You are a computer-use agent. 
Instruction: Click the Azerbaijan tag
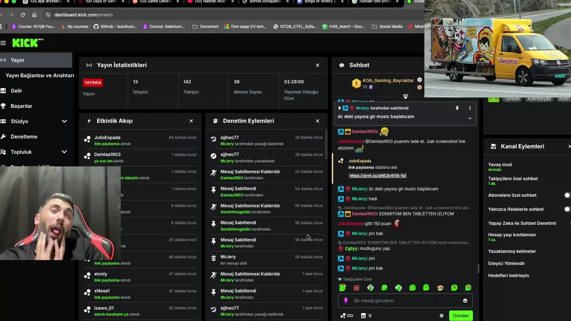click(539, 99)
